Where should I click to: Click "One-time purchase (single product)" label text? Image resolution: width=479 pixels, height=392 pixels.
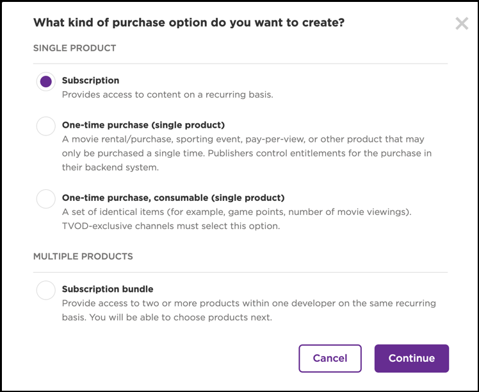click(x=143, y=125)
